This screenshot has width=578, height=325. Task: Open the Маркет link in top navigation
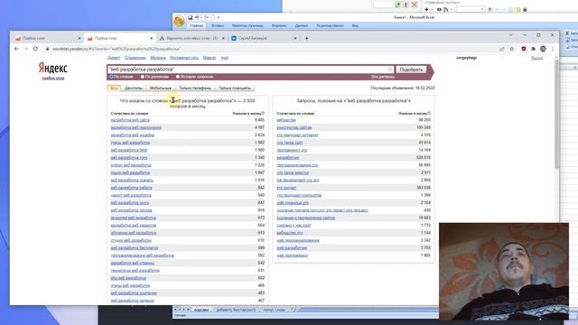(210, 58)
